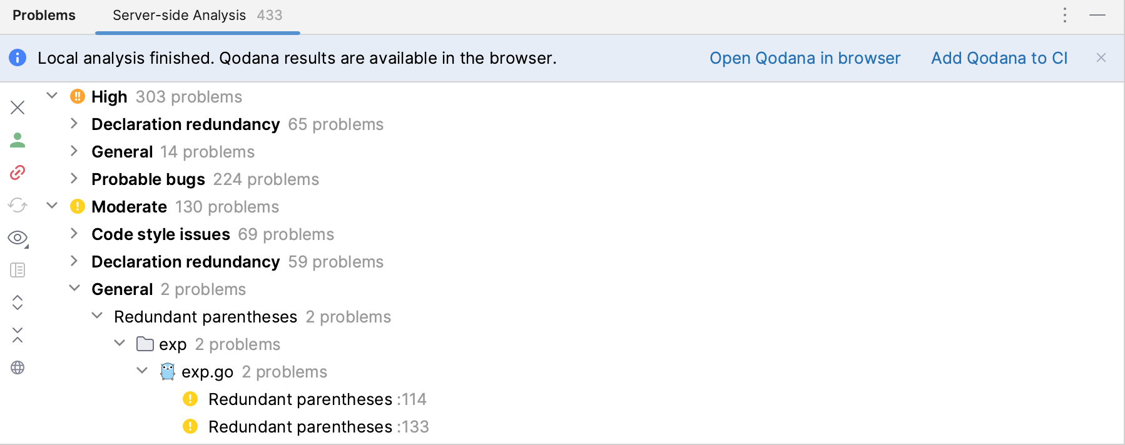Dismiss the analysis finished notification banner

pyautogui.click(x=1101, y=57)
